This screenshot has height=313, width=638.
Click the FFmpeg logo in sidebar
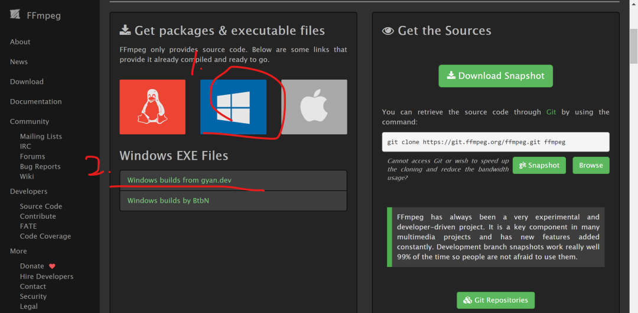point(15,15)
